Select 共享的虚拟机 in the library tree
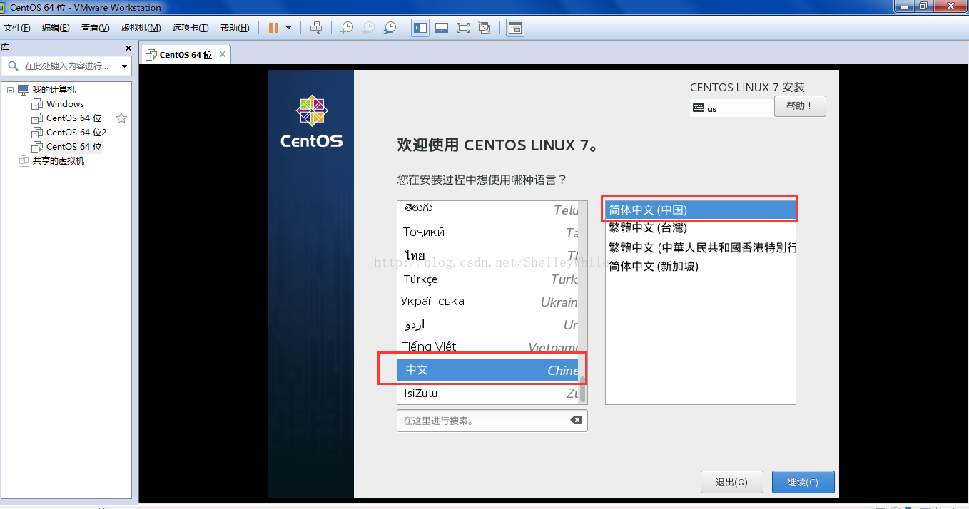 tap(58, 161)
